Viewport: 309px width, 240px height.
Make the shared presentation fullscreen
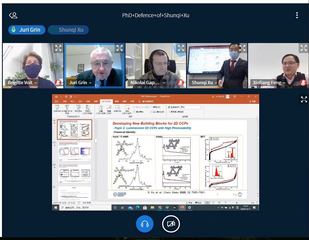(x=304, y=99)
